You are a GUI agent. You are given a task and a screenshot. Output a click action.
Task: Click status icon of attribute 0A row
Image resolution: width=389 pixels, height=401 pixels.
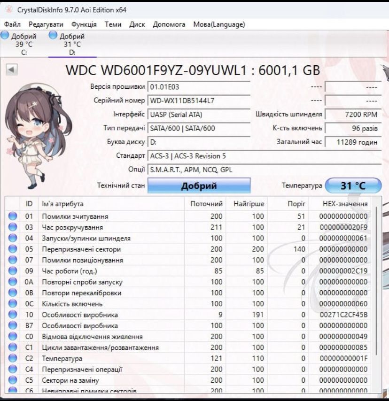coord(13,282)
